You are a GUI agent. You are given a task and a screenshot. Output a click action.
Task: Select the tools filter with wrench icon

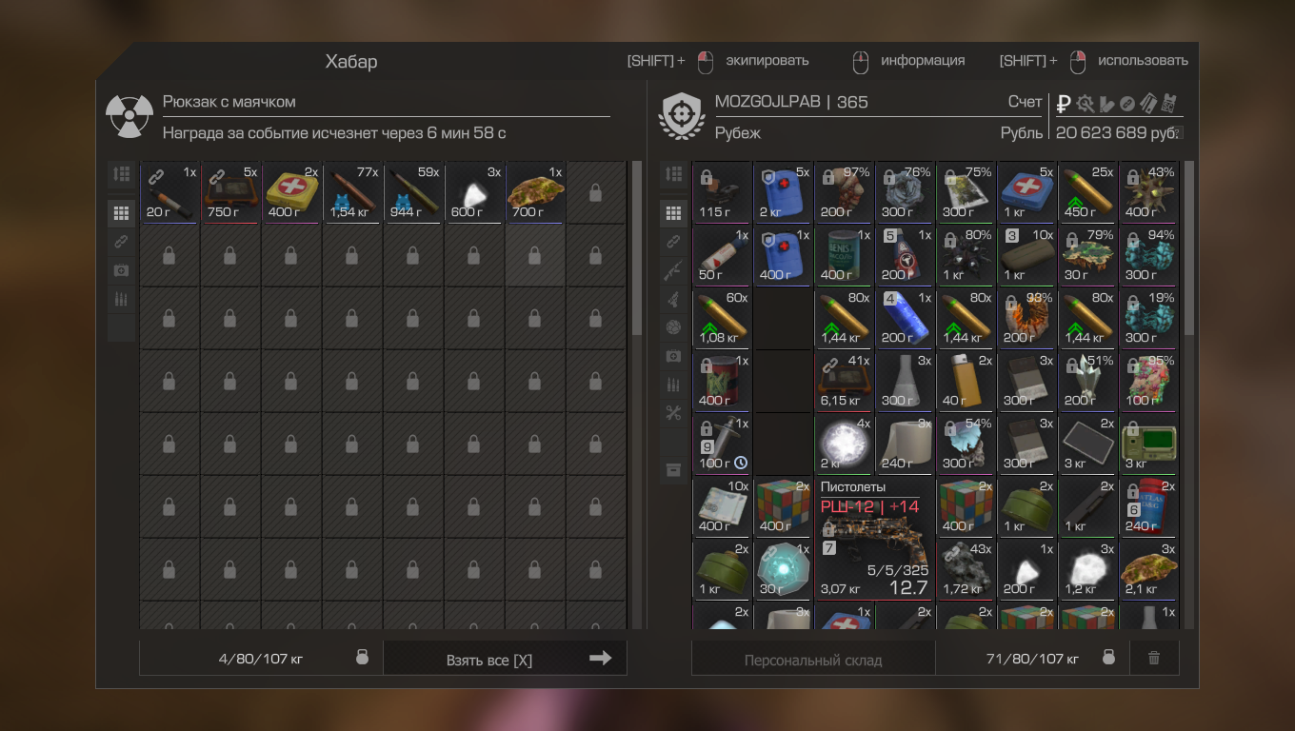pyautogui.click(x=673, y=413)
